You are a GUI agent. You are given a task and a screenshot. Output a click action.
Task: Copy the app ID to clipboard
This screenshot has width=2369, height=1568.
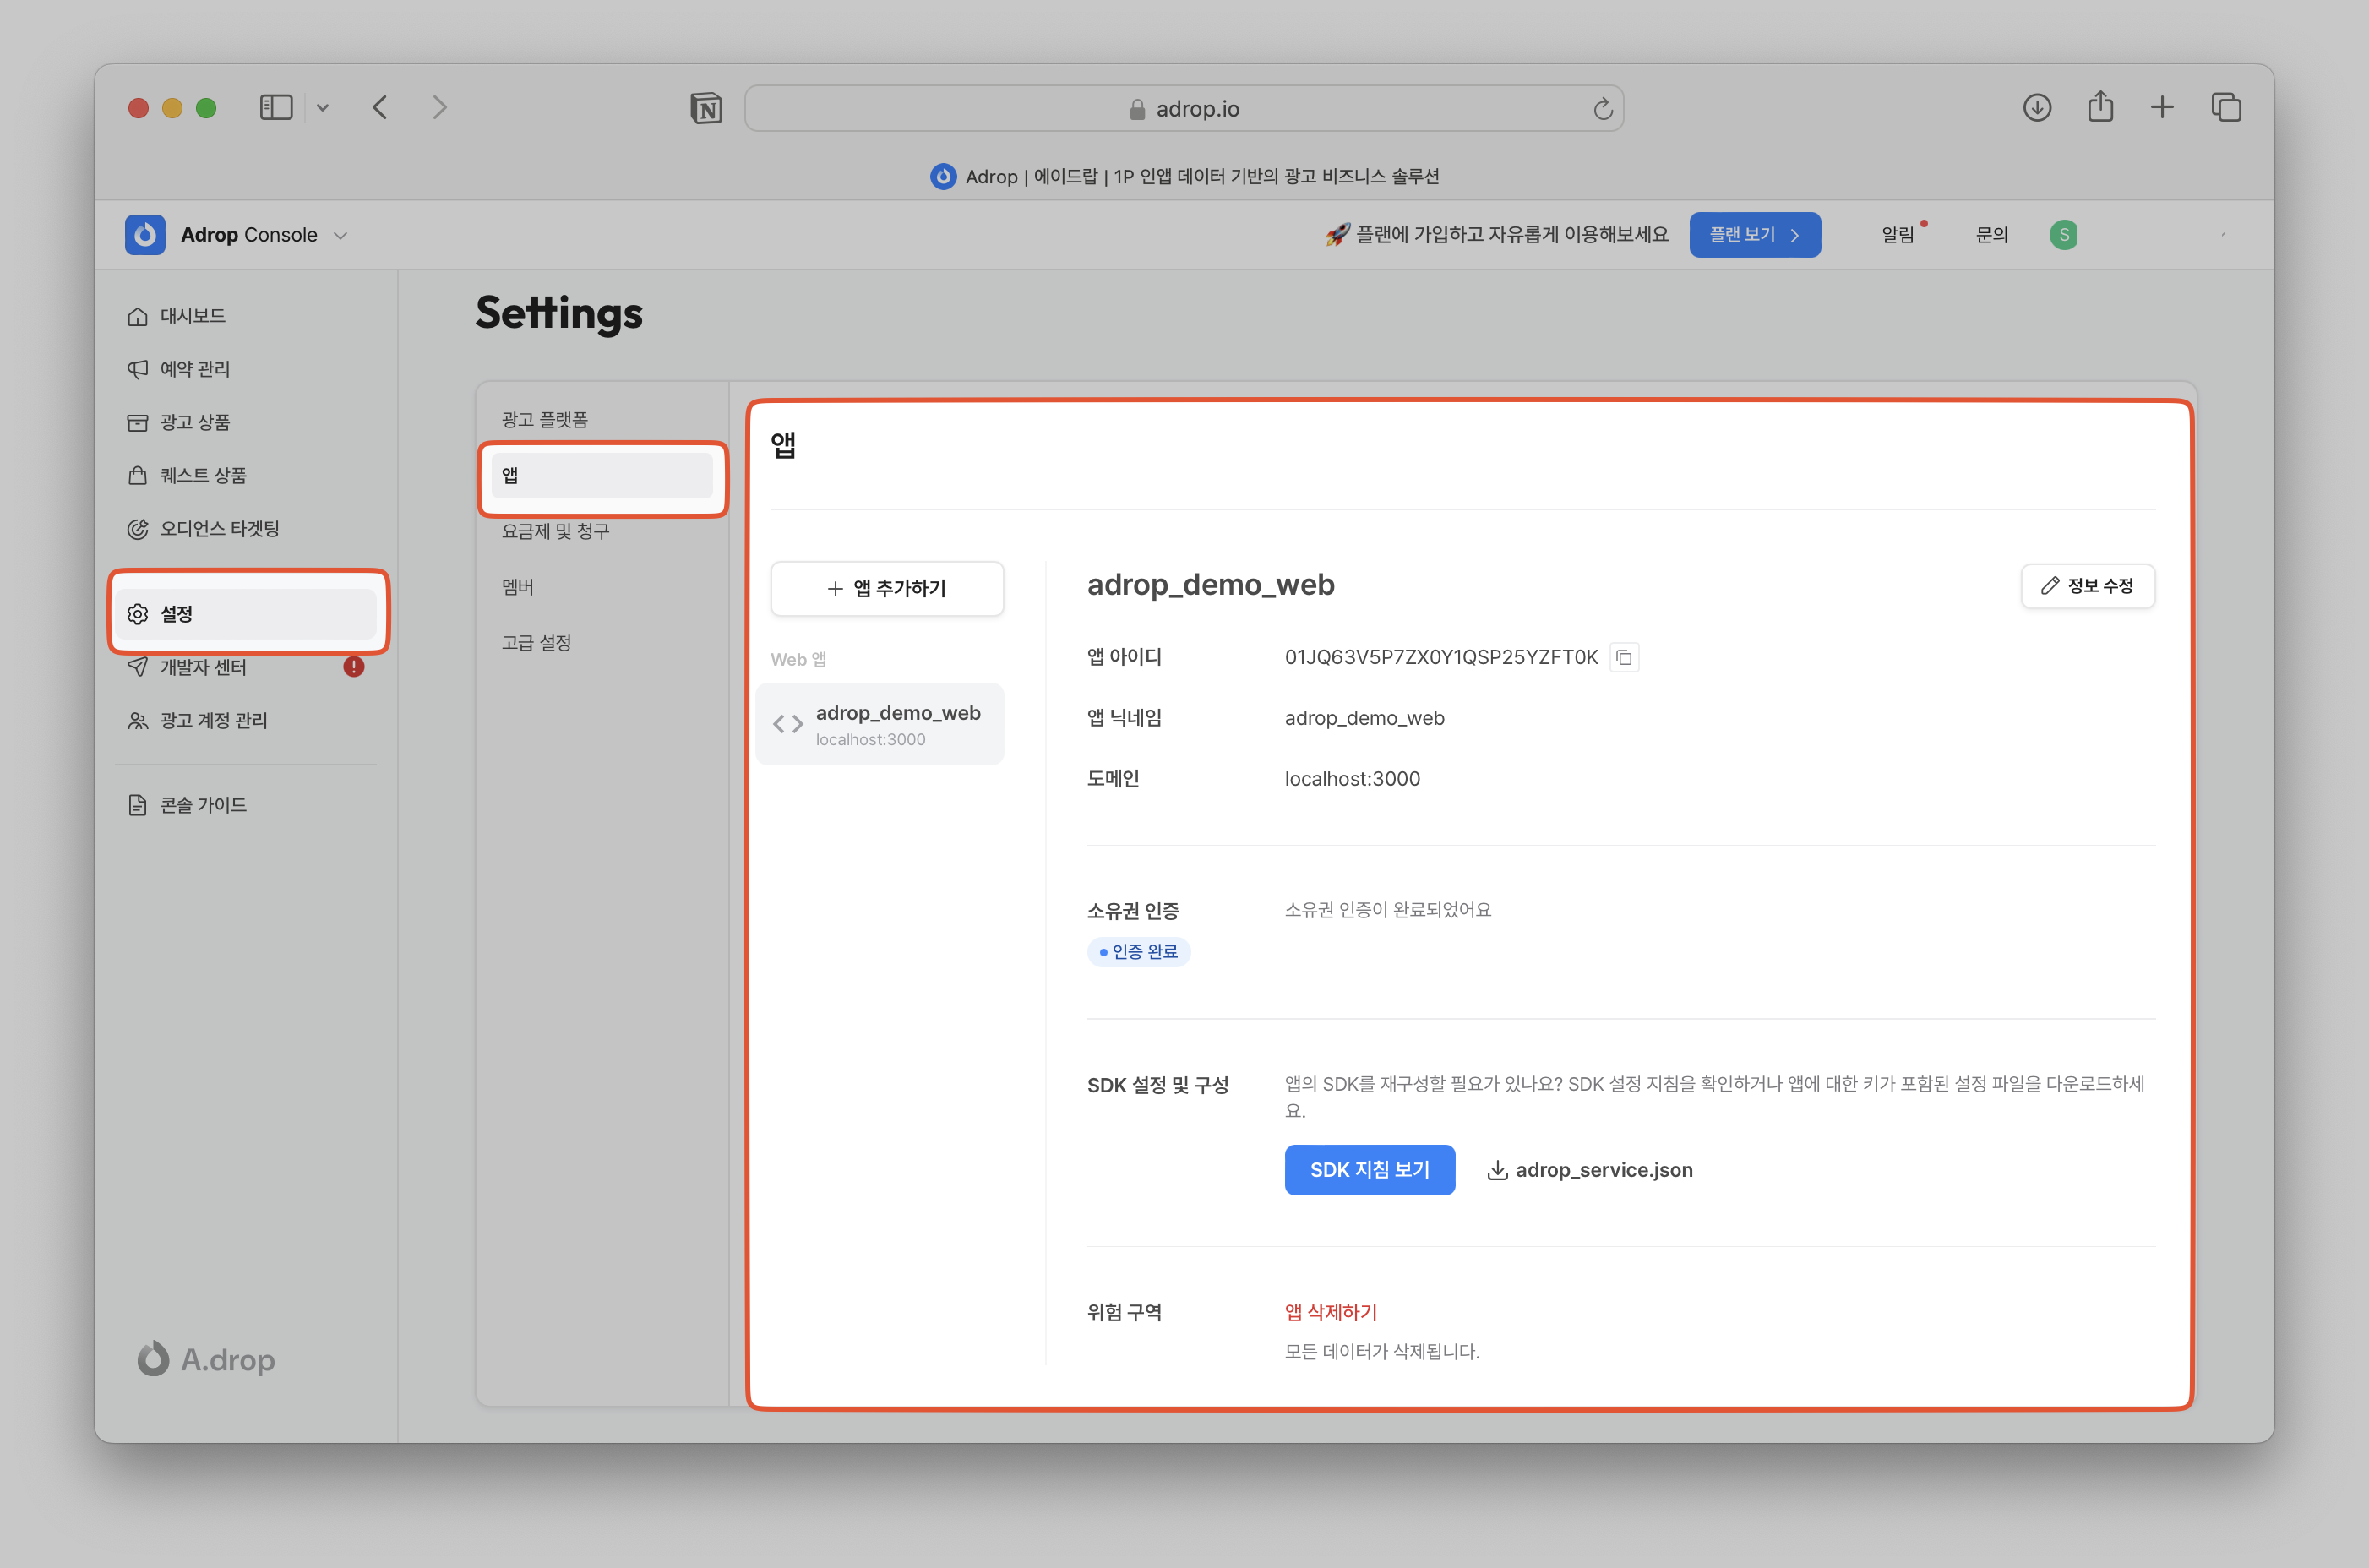1624,657
